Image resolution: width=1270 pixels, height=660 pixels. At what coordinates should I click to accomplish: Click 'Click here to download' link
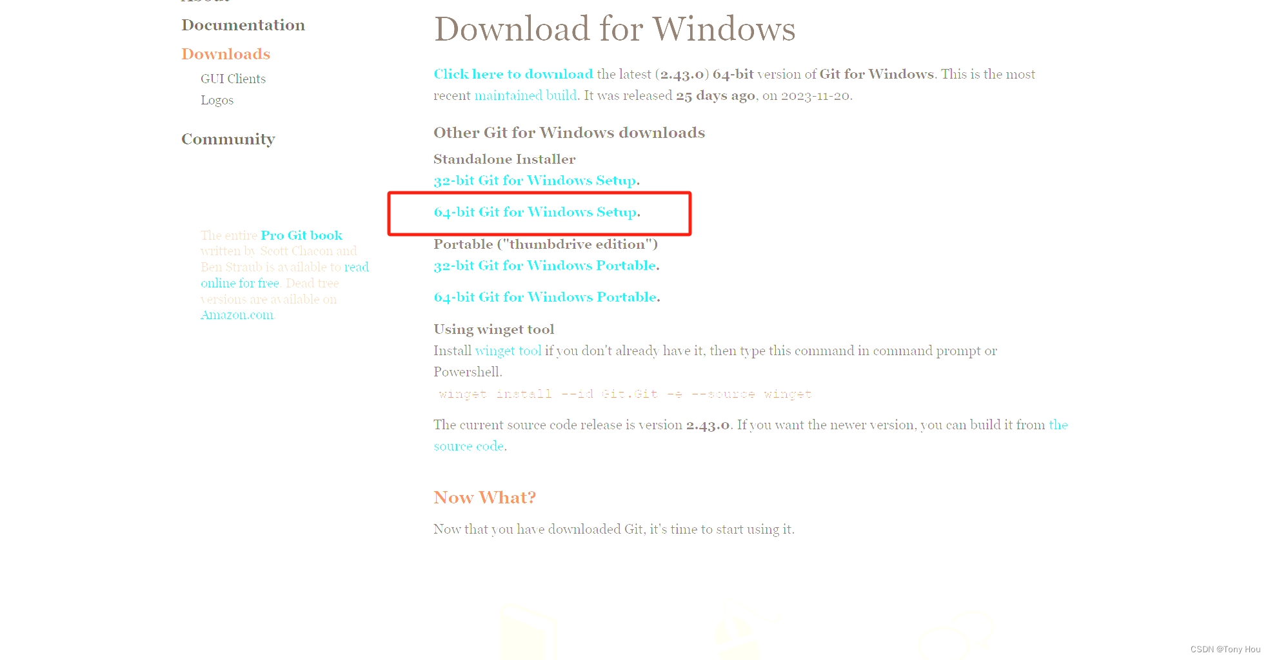pyautogui.click(x=513, y=74)
